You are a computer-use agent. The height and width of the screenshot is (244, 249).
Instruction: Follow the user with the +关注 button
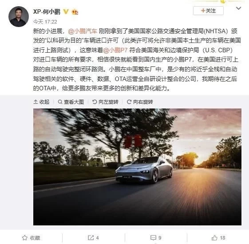coord(208,11)
